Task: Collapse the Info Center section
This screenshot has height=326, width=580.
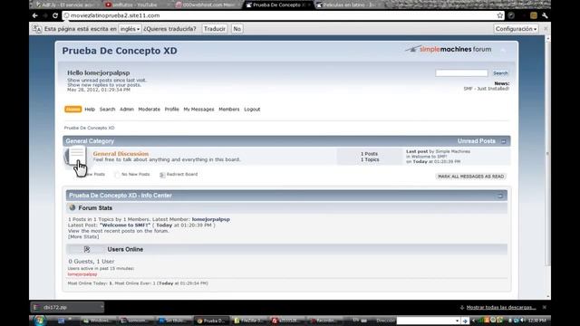Action: [x=500, y=196]
